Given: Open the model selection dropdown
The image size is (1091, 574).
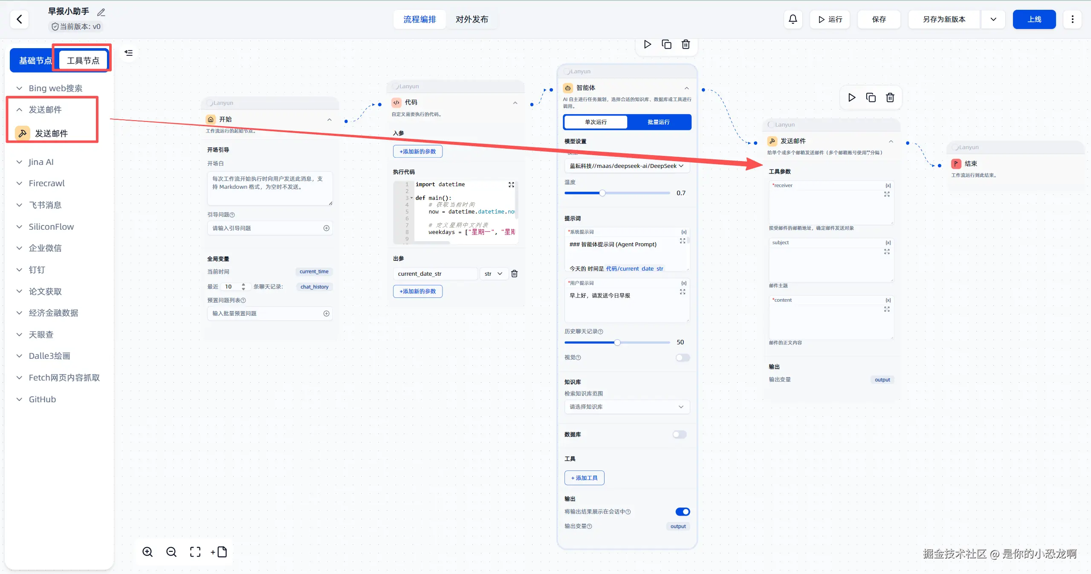Looking at the screenshot, I should point(626,166).
